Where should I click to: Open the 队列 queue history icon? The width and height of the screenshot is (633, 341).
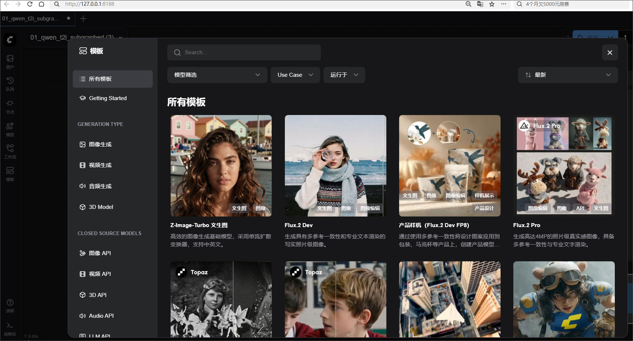(10, 83)
